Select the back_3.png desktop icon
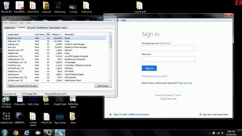The height and width of the screenshot is (136, 242). click(x=33, y=101)
